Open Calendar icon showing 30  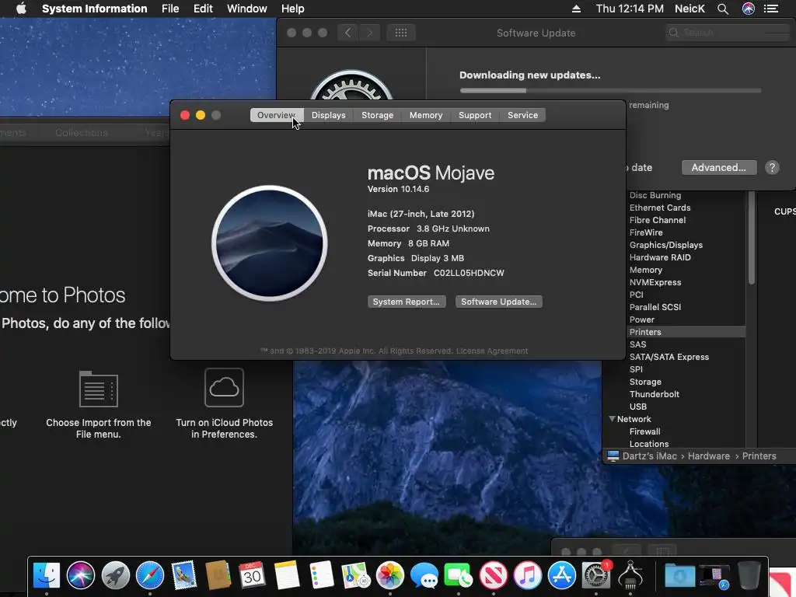click(x=253, y=575)
